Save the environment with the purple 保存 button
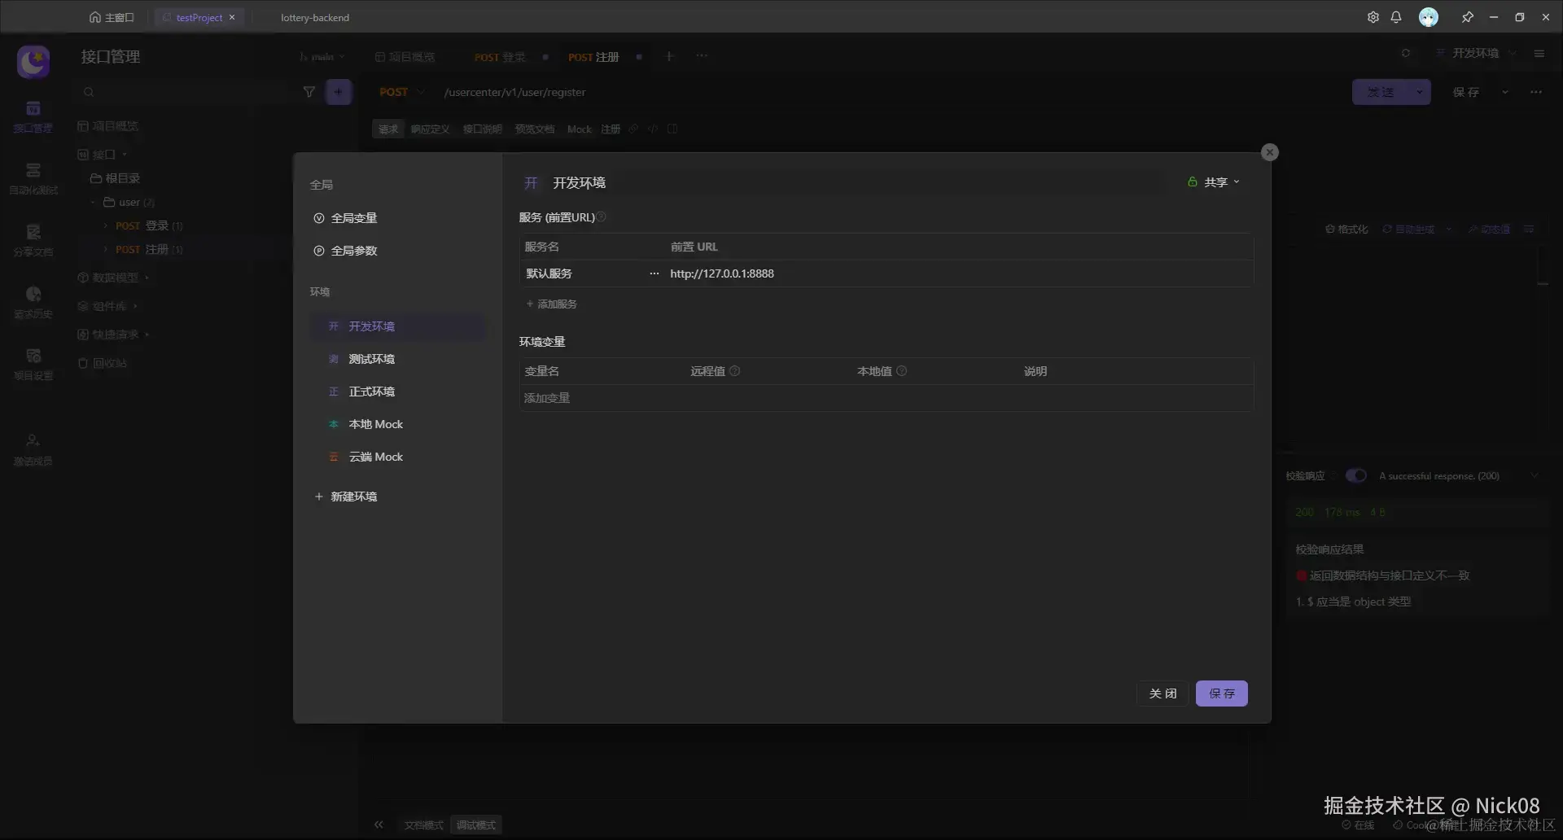Image resolution: width=1563 pixels, height=840 pixels. pos(1221,693)
